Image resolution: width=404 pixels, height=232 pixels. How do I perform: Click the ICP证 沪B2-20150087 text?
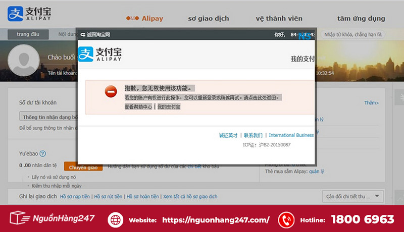(267, 145)
